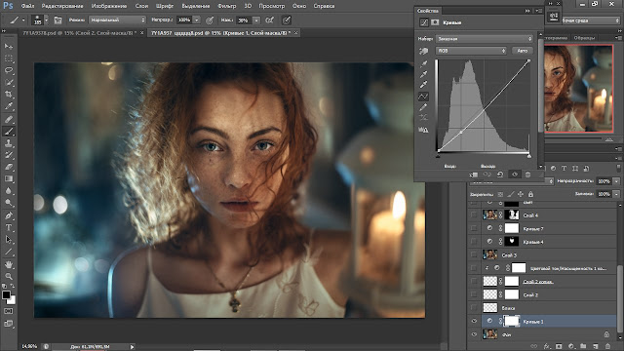
Task: Select the Brush tool in the toolbox
Action: (x=9, y=131)
